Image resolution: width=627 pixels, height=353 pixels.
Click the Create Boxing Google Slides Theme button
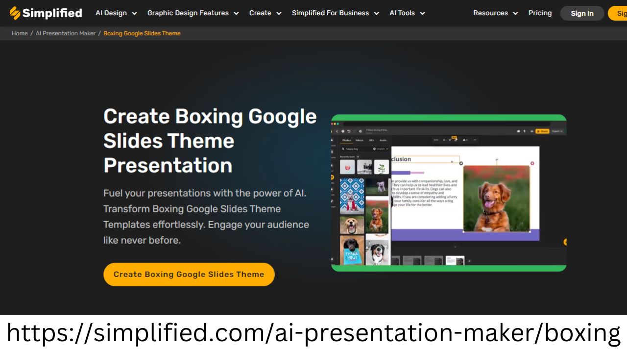pos(189,274)
